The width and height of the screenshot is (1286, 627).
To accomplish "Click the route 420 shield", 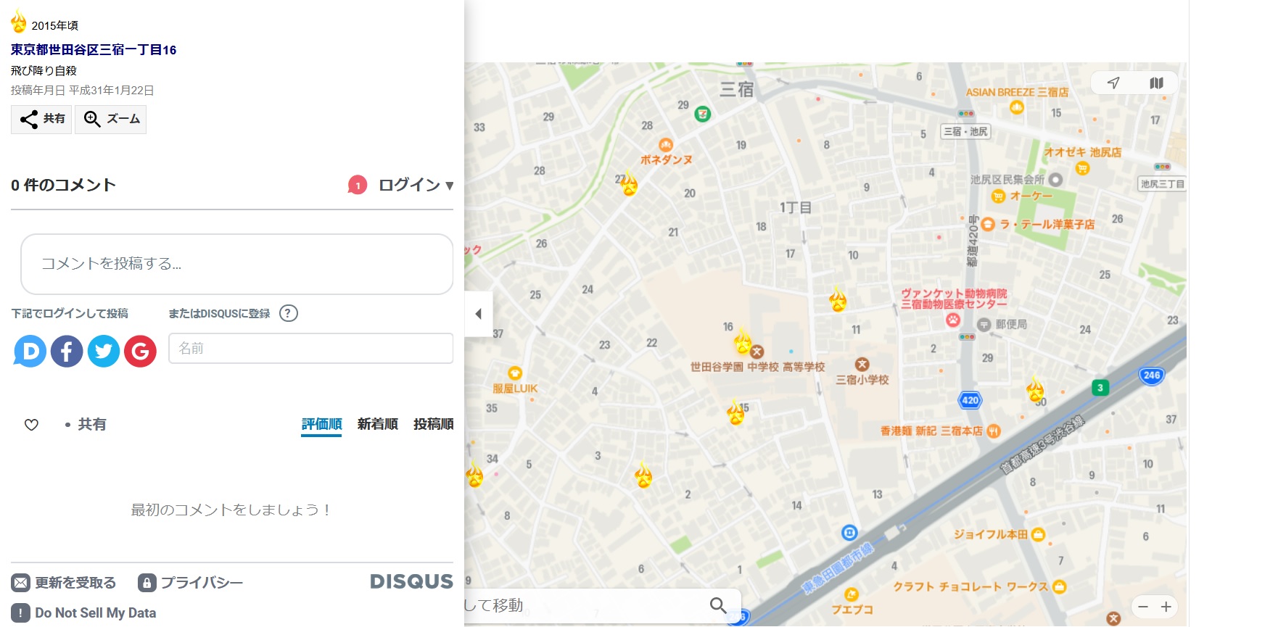I will point(970,400).
